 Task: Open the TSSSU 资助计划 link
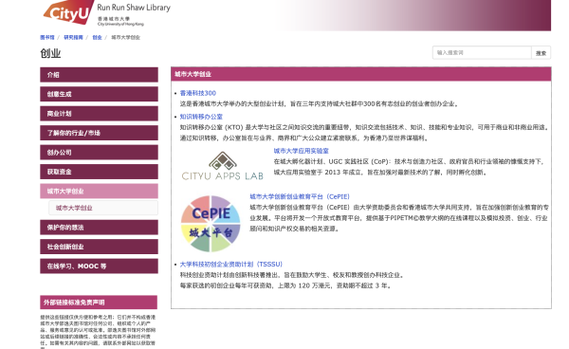tap(230, 264)
